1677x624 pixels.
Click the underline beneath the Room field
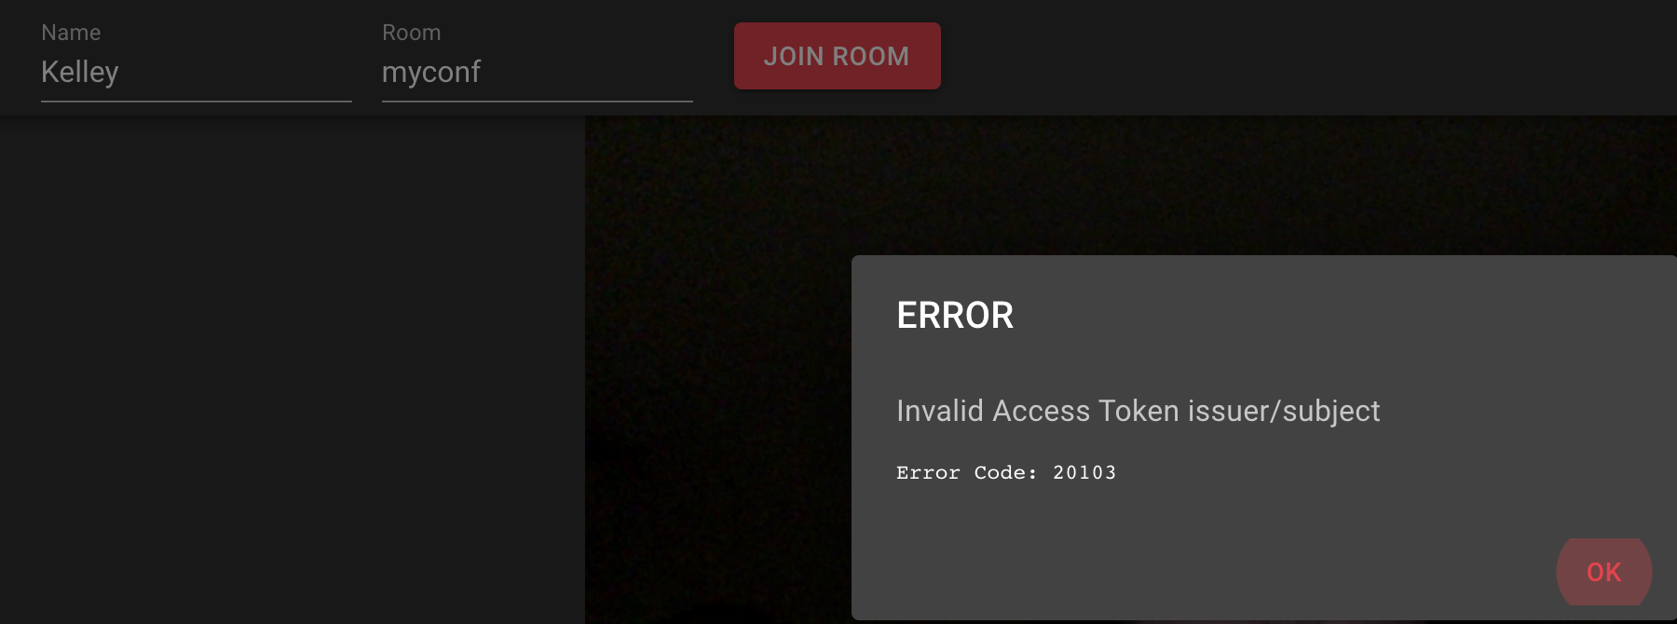(x=537, y=101)
